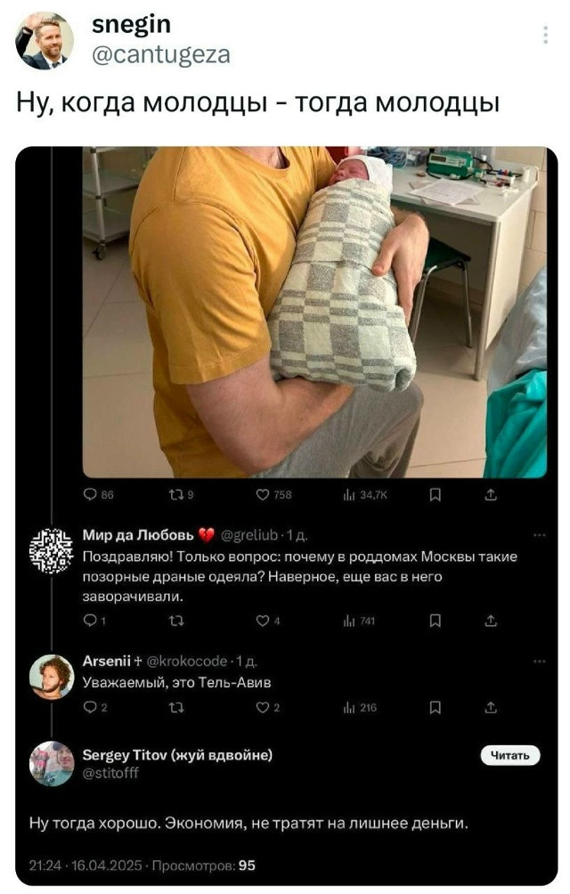Open the @cantugeza profile handle

point(160,55)
